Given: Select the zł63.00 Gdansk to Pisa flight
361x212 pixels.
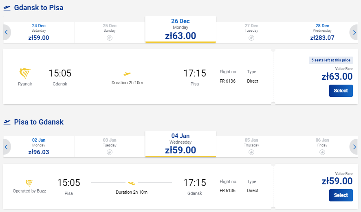Looking at the screenshot, I should click(341, 91).
